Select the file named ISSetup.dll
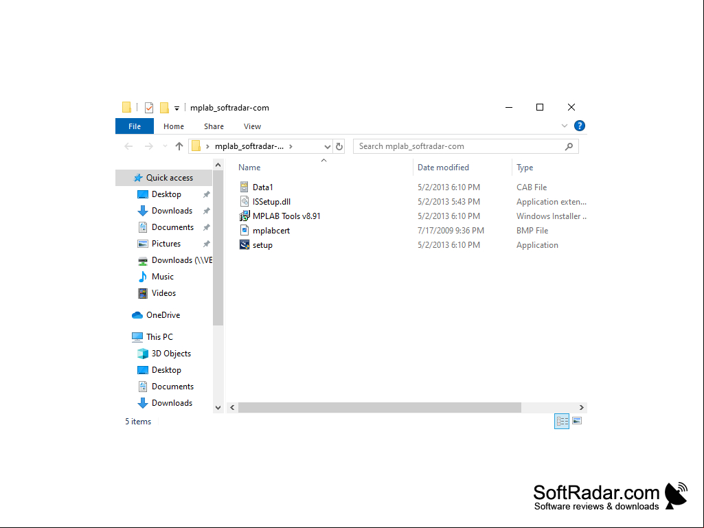The height and width of the screenshot is (528, 704). [271, 202]
